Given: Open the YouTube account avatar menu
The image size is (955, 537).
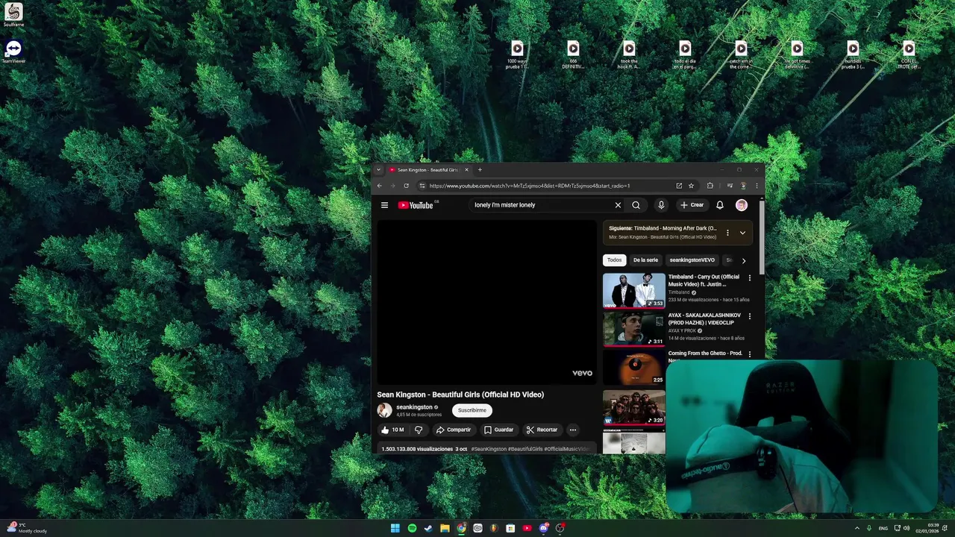Looking at the screenshot, I should coord(742,205).
